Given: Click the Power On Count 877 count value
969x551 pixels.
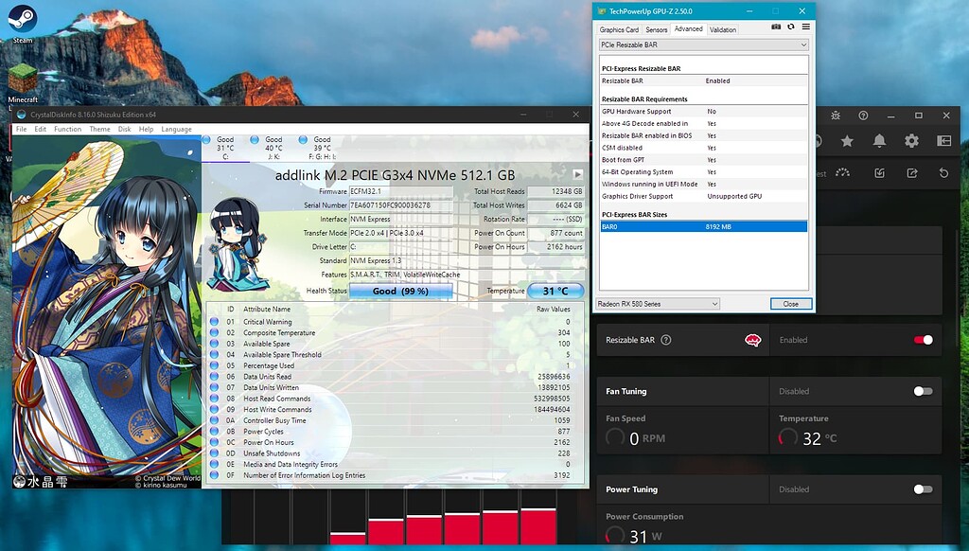Looking at the screenshot, I should pos(555,233).
